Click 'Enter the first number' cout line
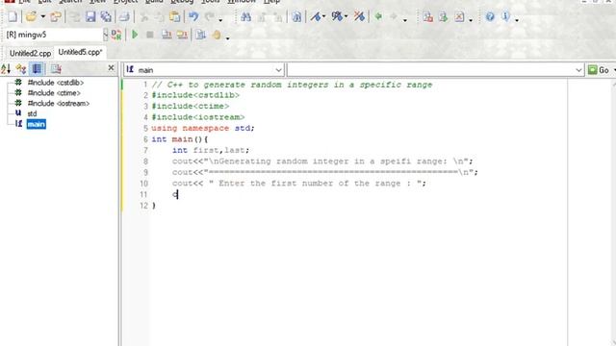616x346 pixels. pos(299,184)
